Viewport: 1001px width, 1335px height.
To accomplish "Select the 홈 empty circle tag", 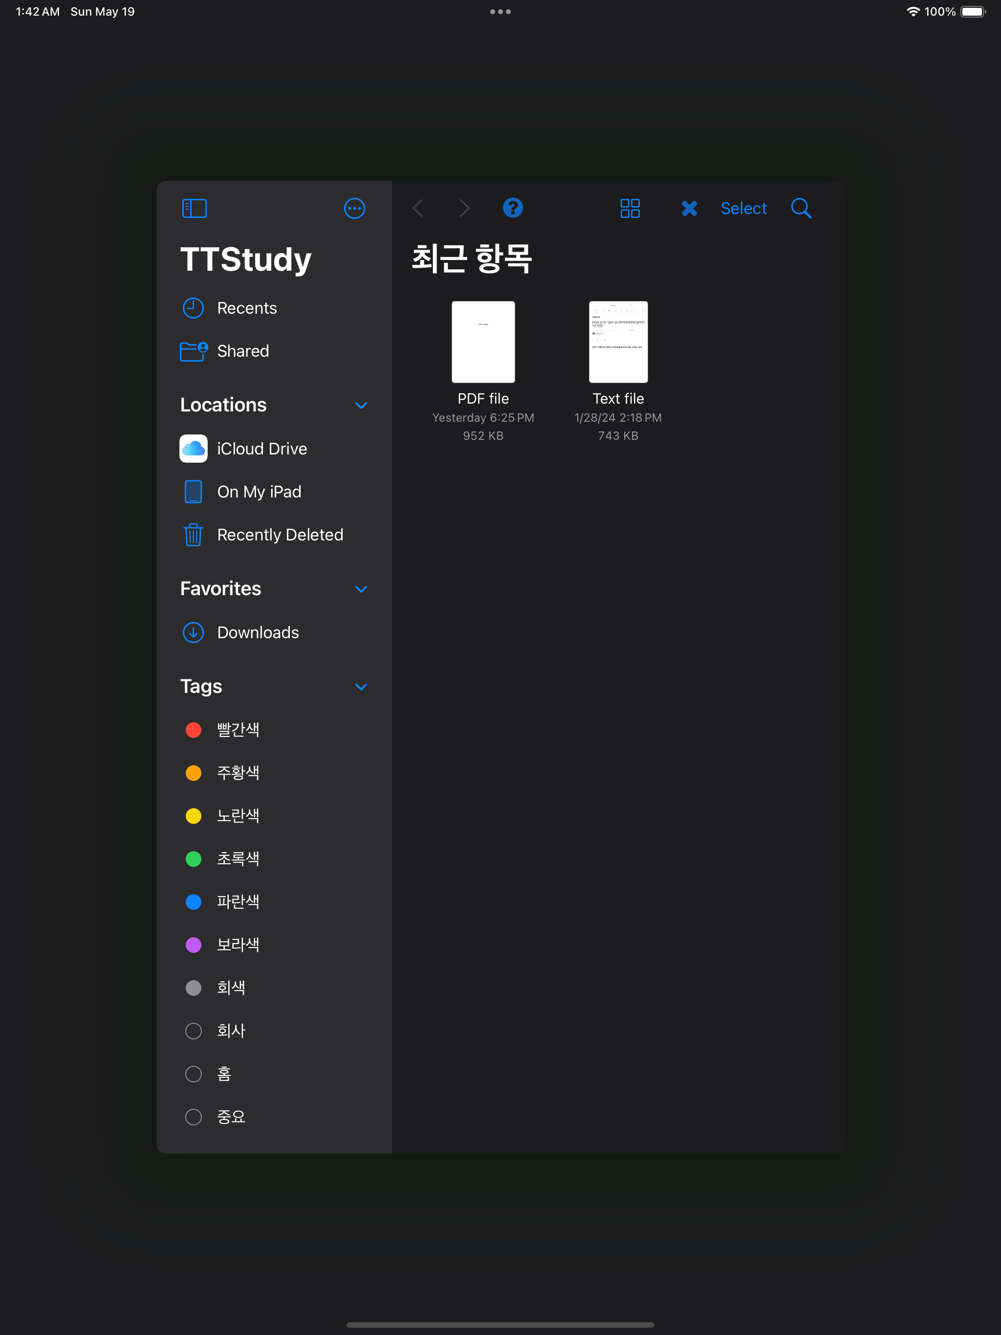I will 193,1074.
